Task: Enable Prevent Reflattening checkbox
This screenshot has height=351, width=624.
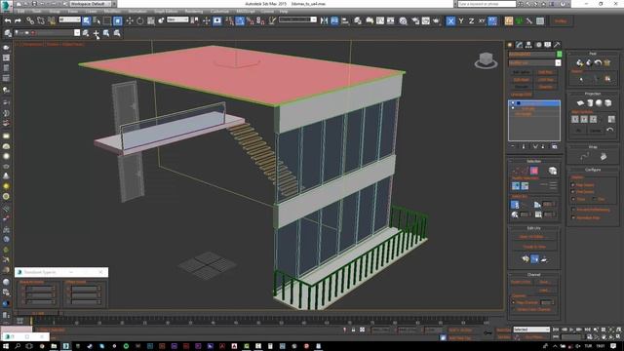Action: 573,210
